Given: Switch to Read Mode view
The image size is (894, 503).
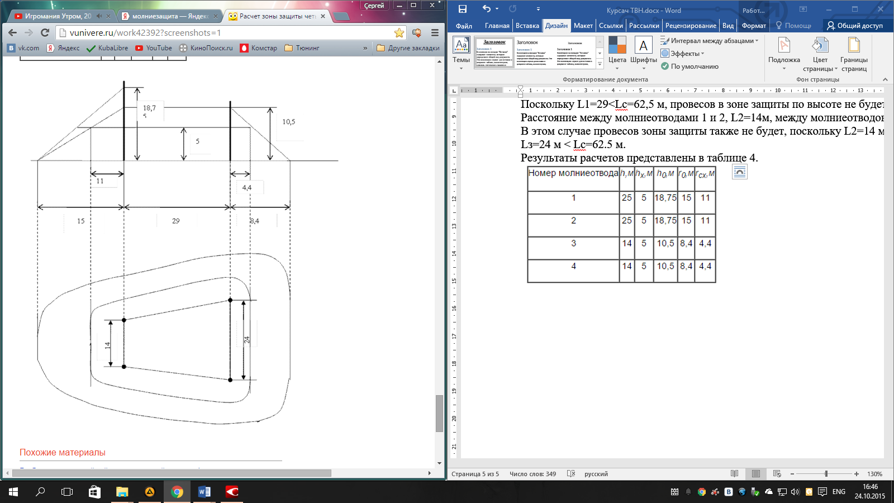Looking at the screenshot, I should tap(734, 474).
